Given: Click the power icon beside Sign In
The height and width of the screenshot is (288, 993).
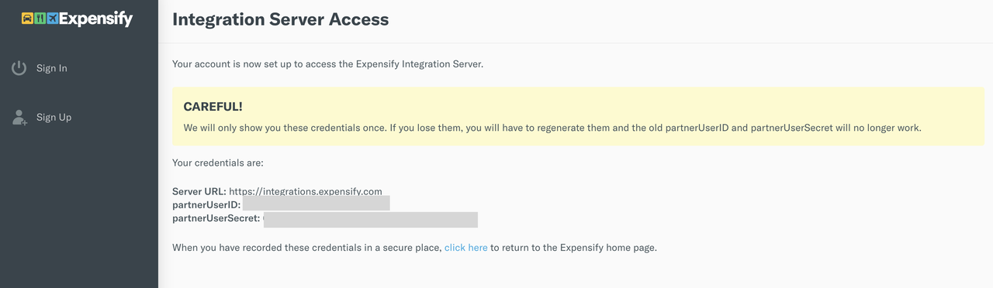Looking at the screenshot, I should [x=19, y=68].
